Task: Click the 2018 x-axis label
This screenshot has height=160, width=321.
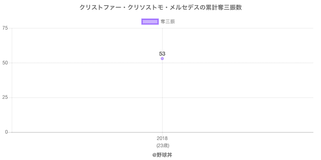Action: pyautogui.click(x=162, y=138)
